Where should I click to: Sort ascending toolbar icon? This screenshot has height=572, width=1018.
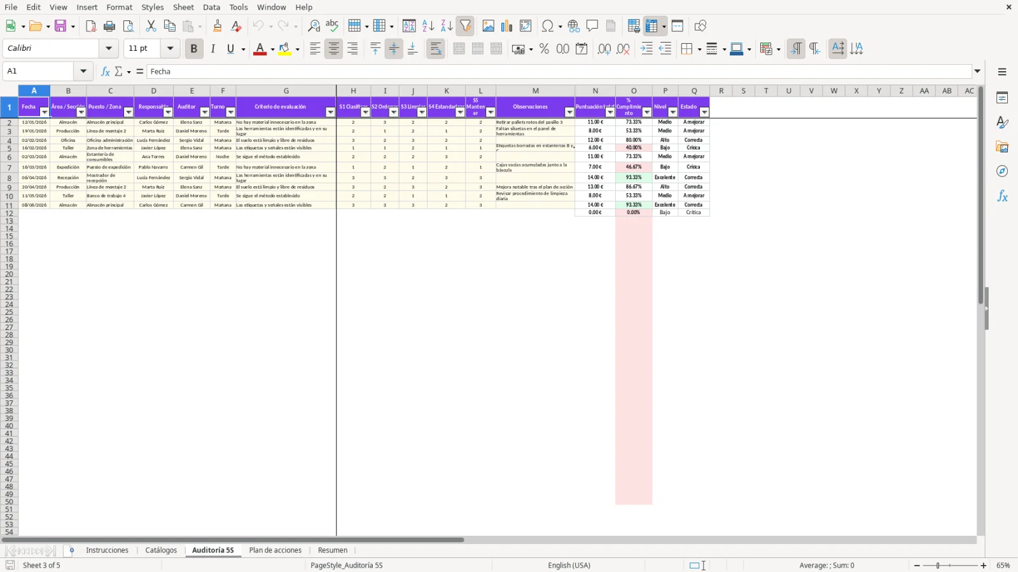click(x=428, y=26)
